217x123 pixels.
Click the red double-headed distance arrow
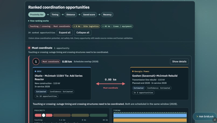110,84
